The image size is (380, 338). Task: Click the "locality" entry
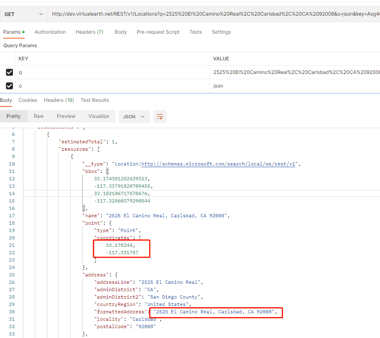(127, 319)
